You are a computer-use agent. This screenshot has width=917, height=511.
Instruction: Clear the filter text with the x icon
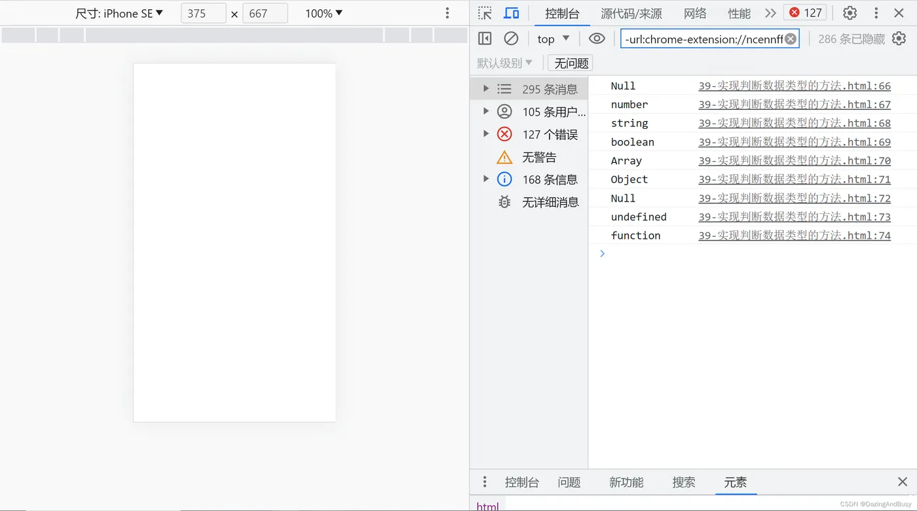click(x=791, y=39)
